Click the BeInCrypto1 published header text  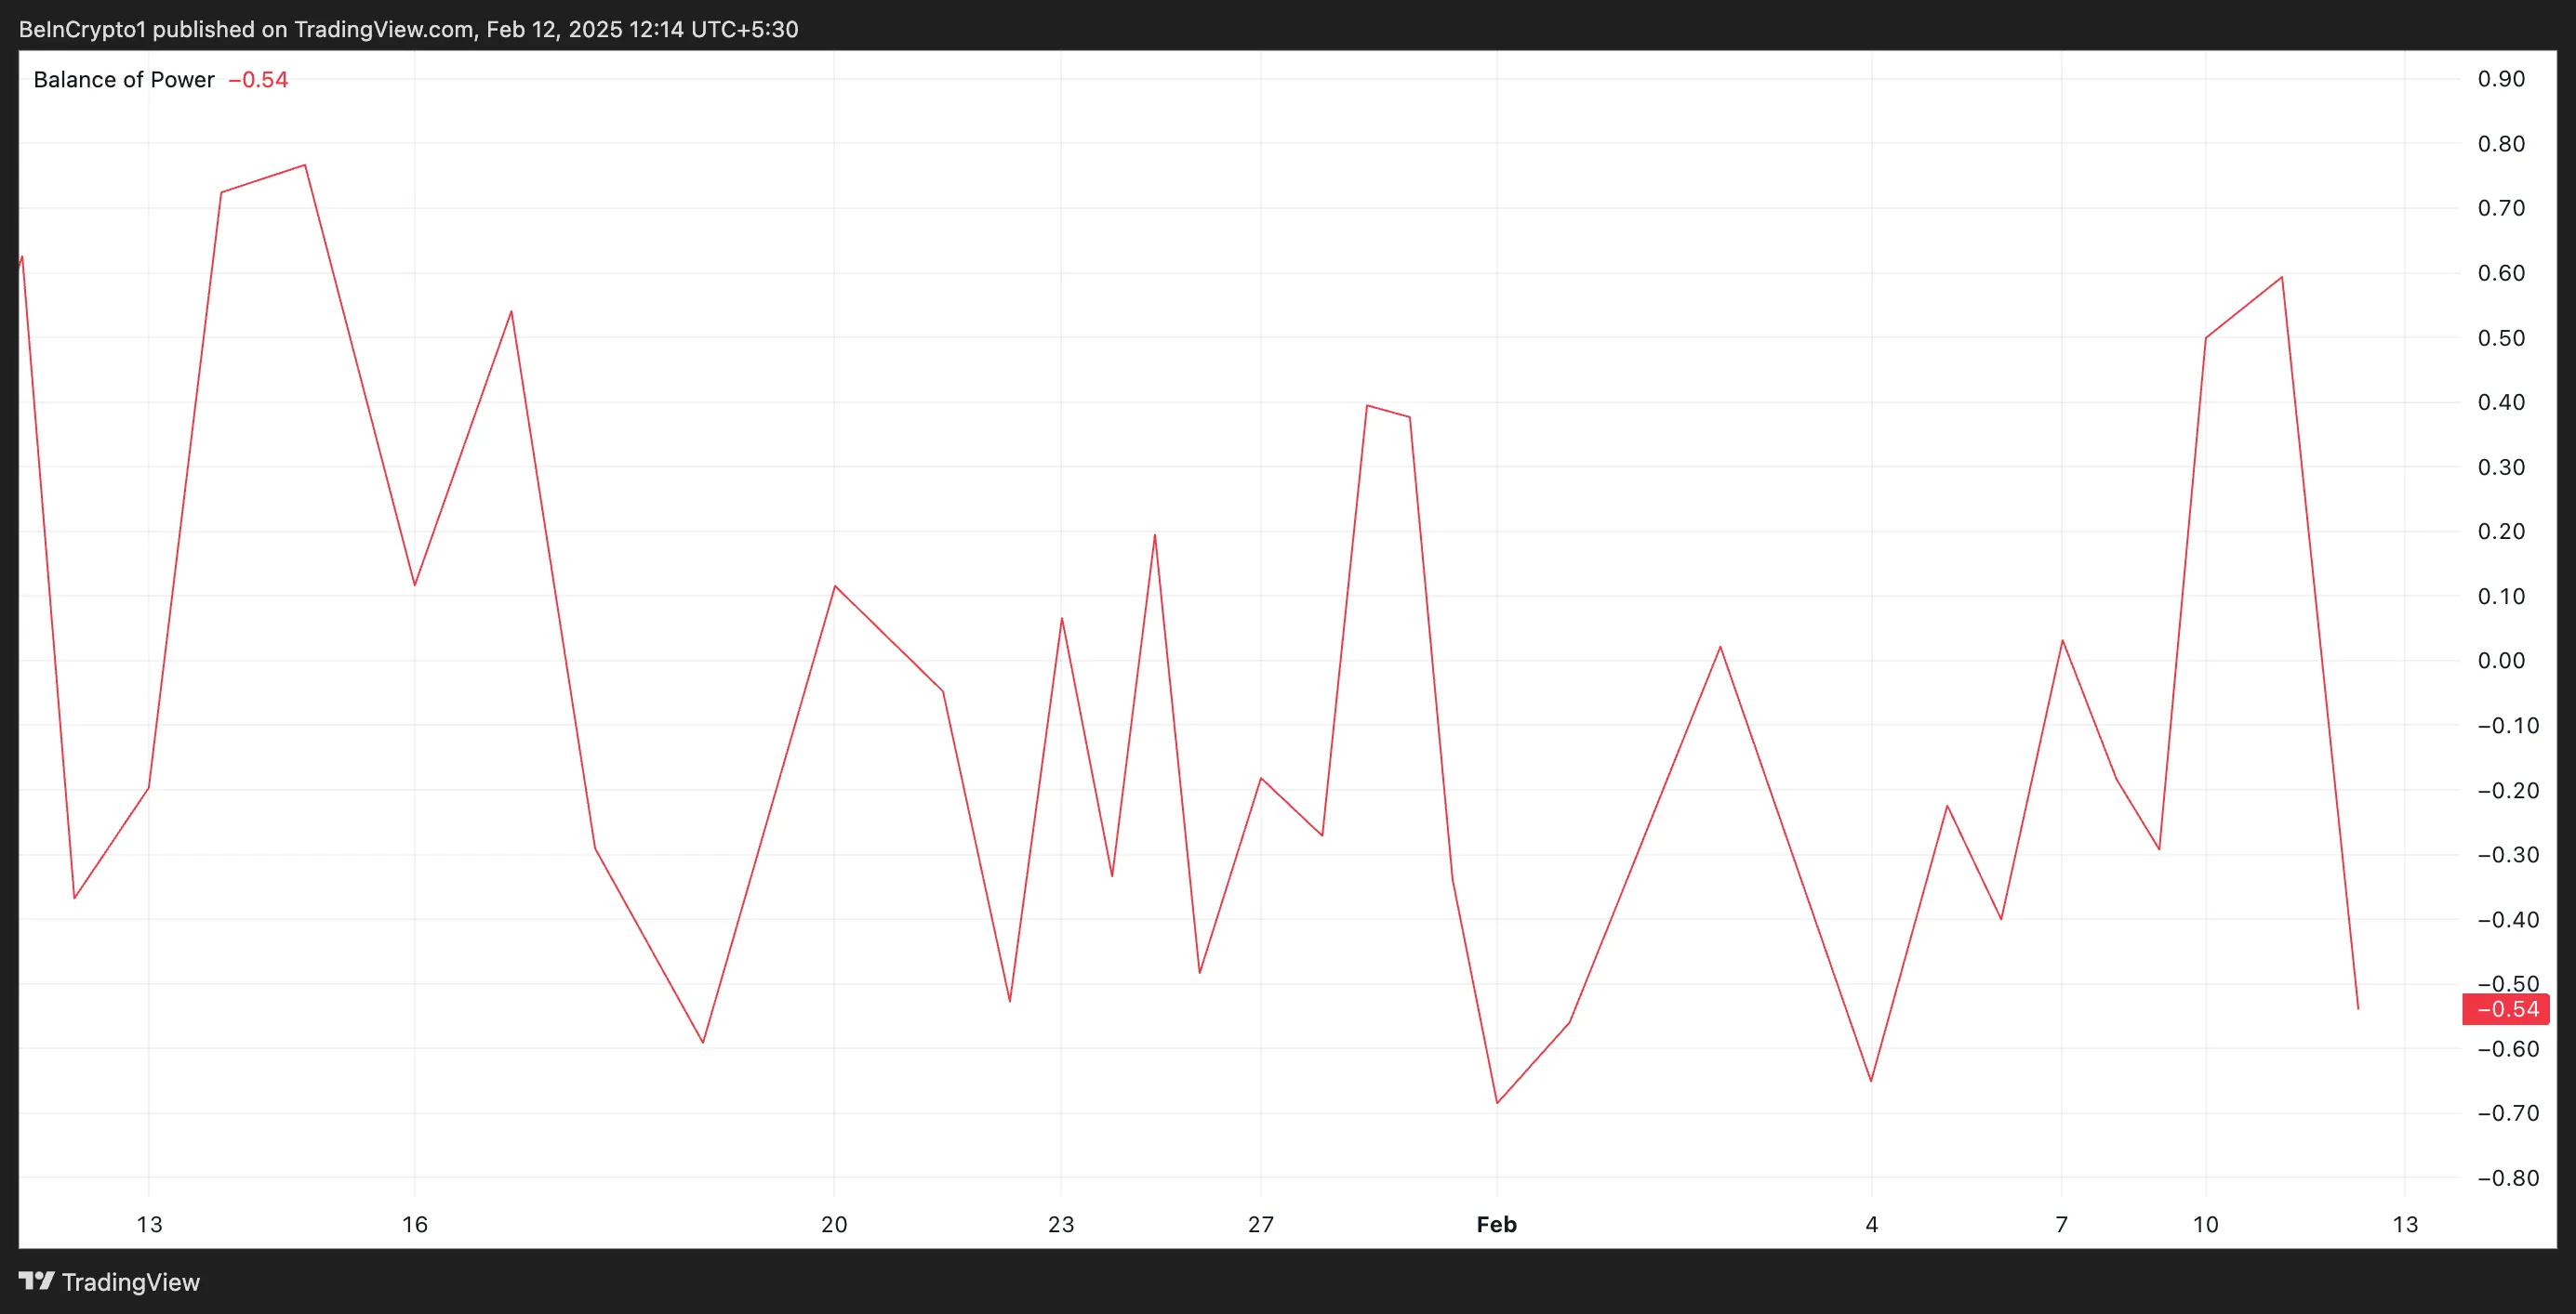(408, 29)
